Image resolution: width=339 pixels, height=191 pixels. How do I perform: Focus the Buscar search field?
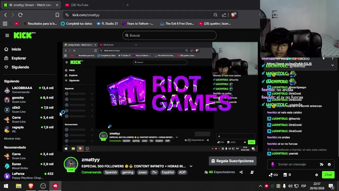(169, 35)
